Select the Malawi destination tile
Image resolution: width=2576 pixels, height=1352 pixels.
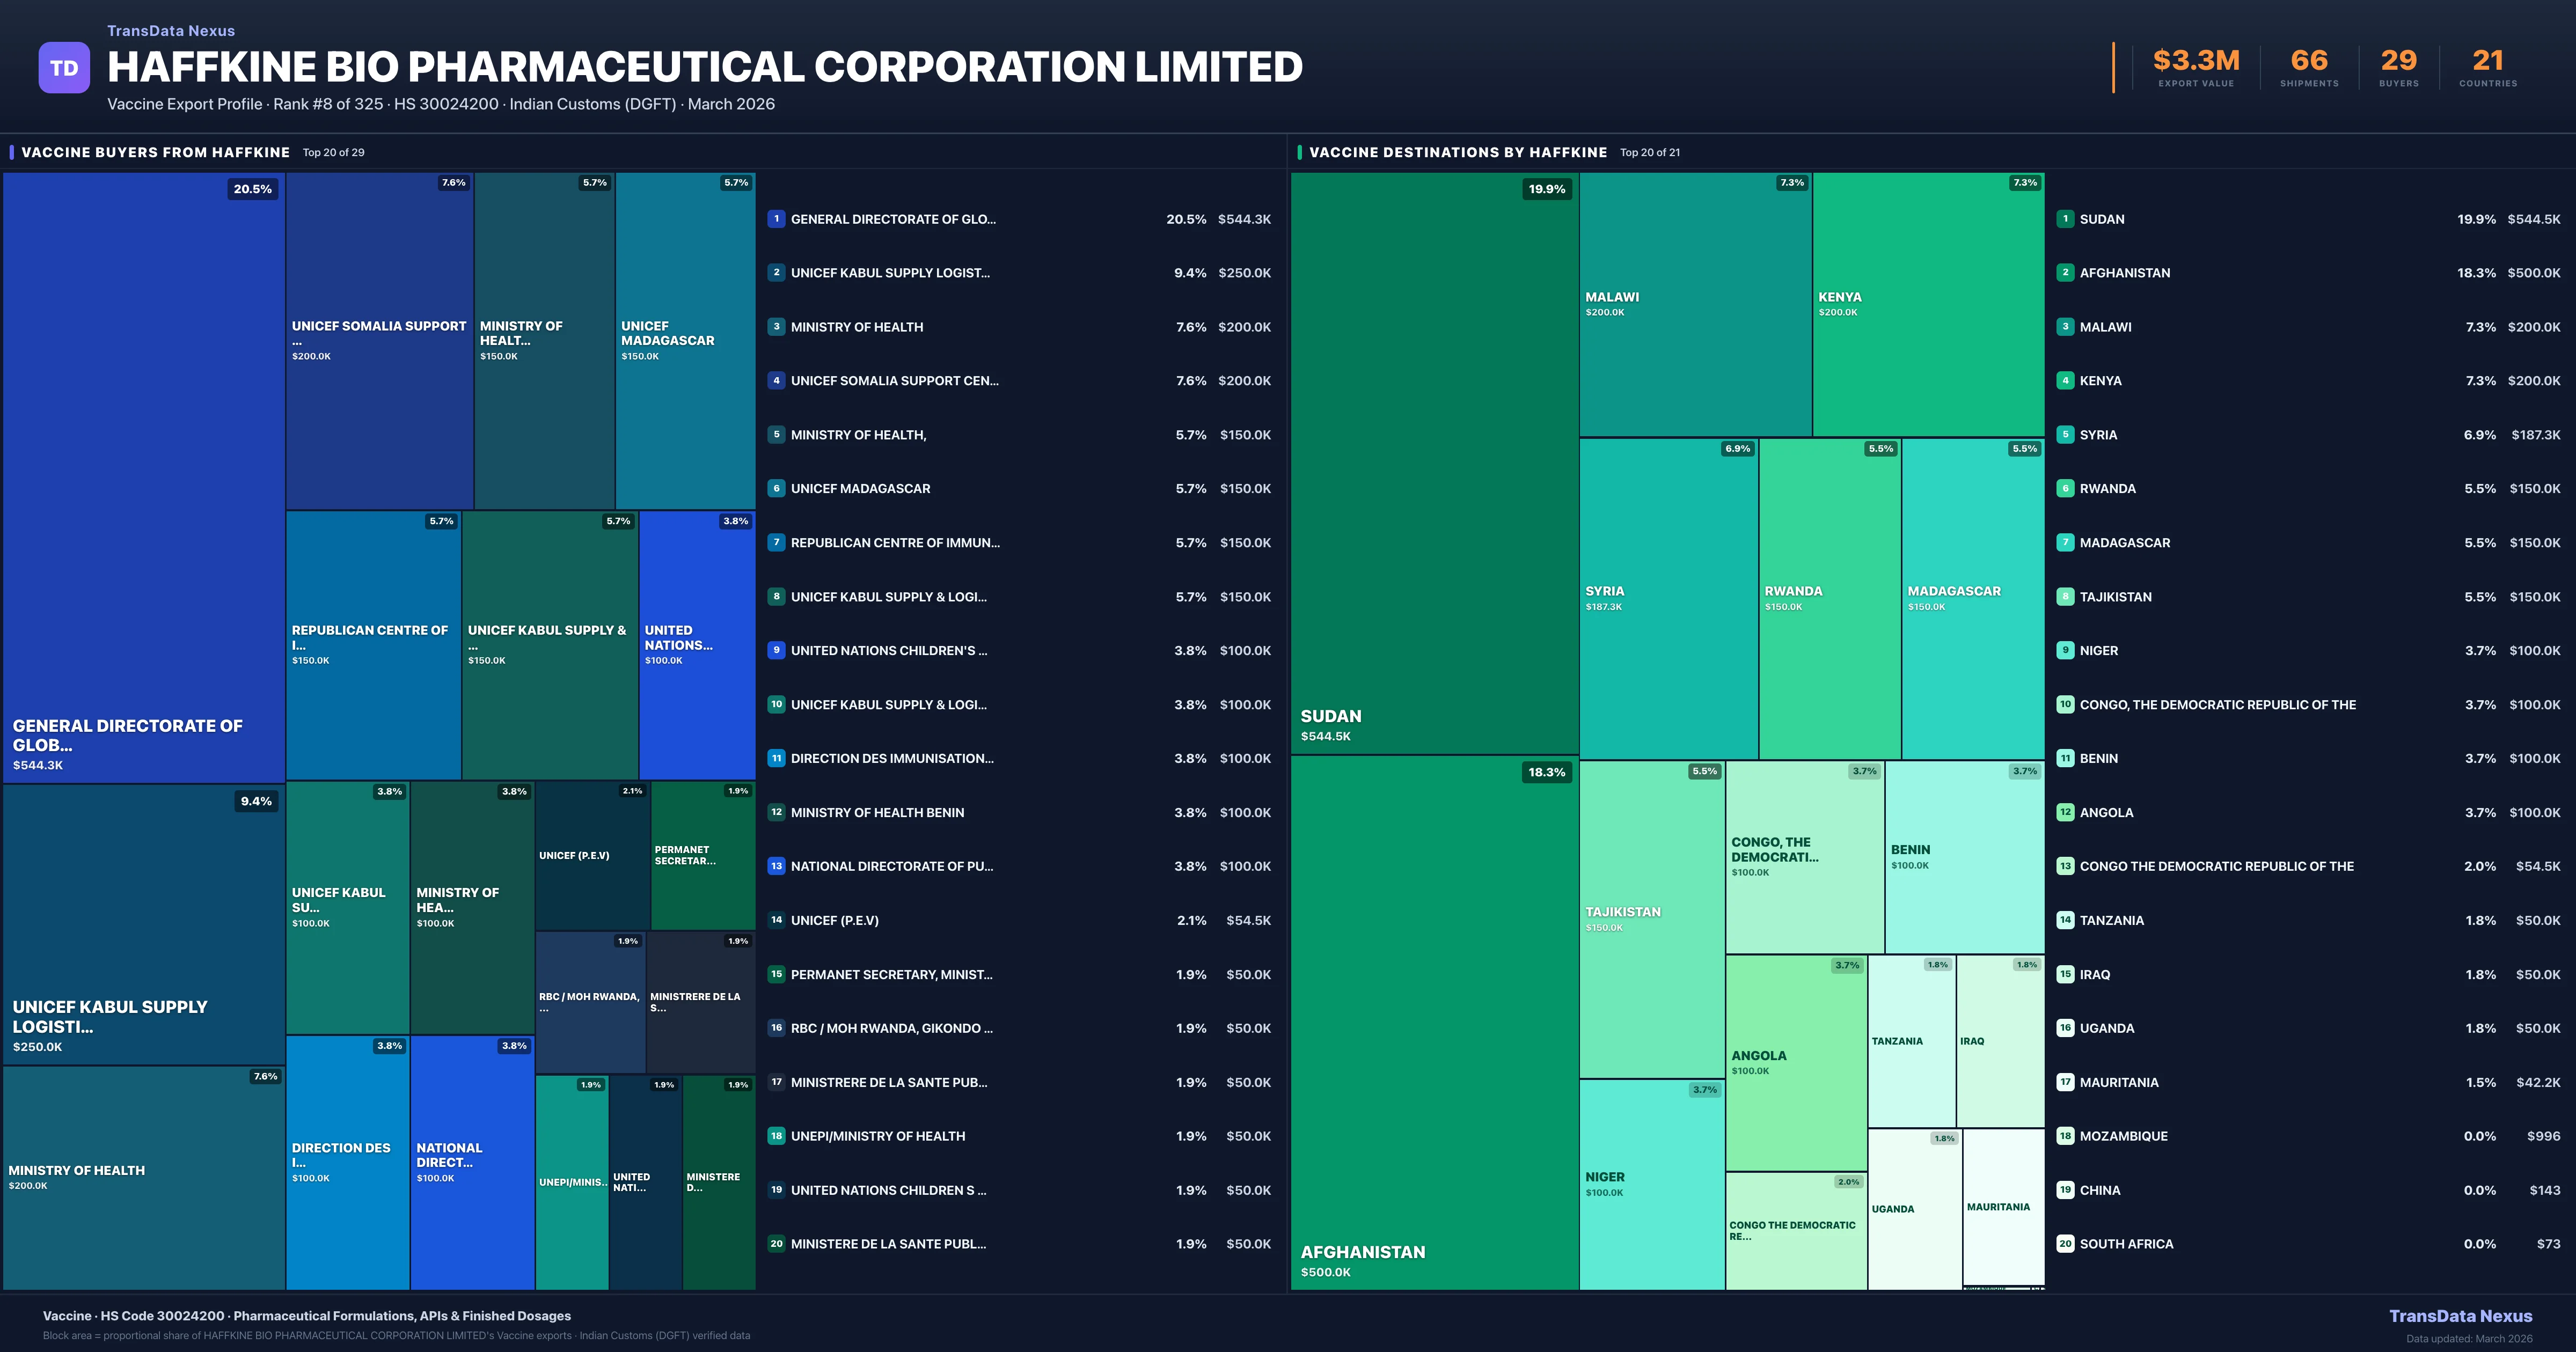[x=1695, y=304]
